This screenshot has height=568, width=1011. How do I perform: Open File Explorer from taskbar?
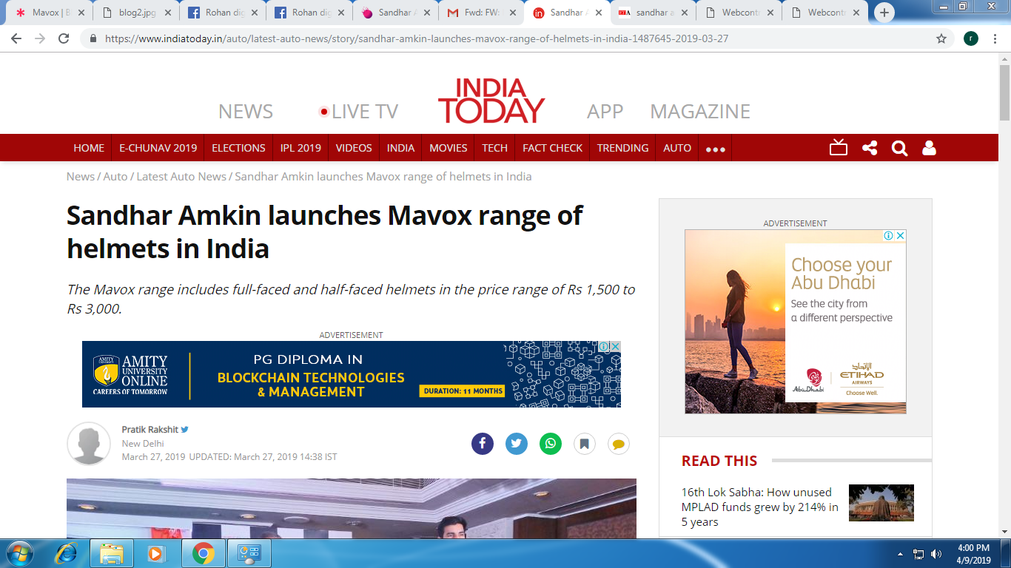[112, 553]
